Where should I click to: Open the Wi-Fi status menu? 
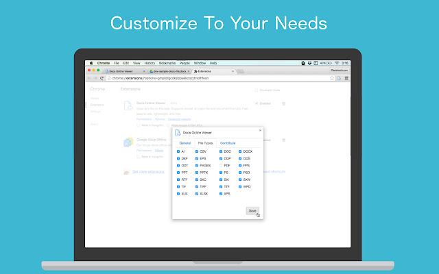tap(337, 63)
